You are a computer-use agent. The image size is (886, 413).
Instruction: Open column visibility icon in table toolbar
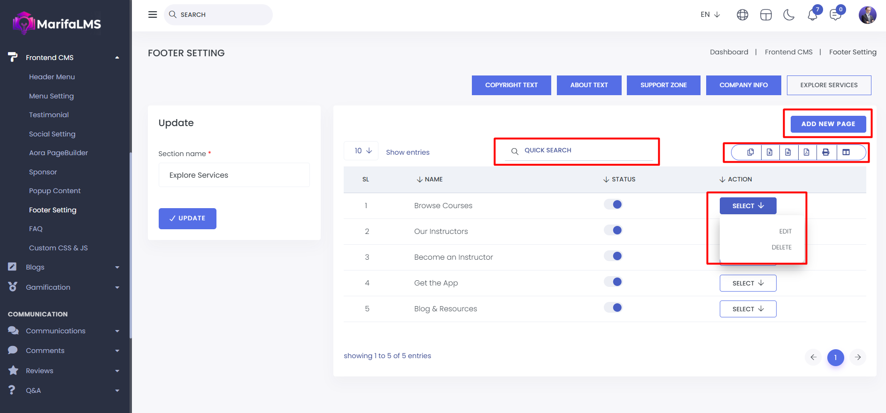coord(846,152)
